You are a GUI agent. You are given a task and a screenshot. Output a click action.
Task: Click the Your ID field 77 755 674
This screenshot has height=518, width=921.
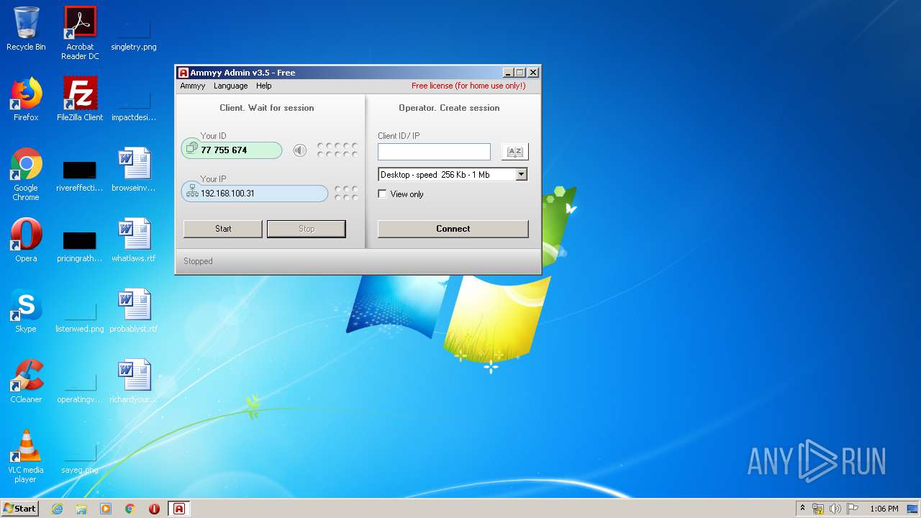pos(232,150)
